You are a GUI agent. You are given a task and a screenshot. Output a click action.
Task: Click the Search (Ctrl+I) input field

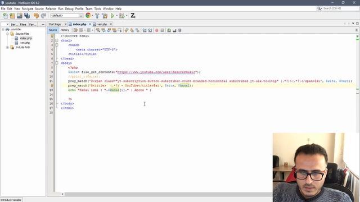[340, 8]
